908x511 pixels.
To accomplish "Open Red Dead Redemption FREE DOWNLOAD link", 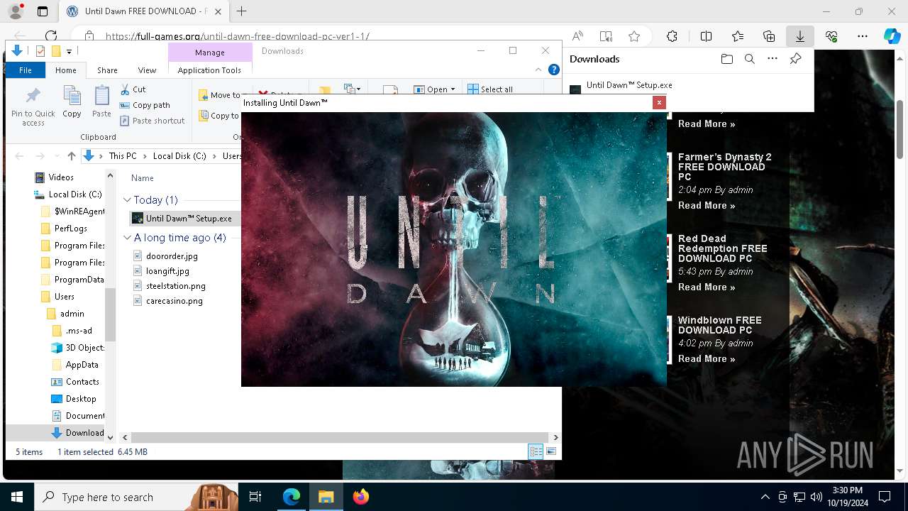I will click(722, 248).
